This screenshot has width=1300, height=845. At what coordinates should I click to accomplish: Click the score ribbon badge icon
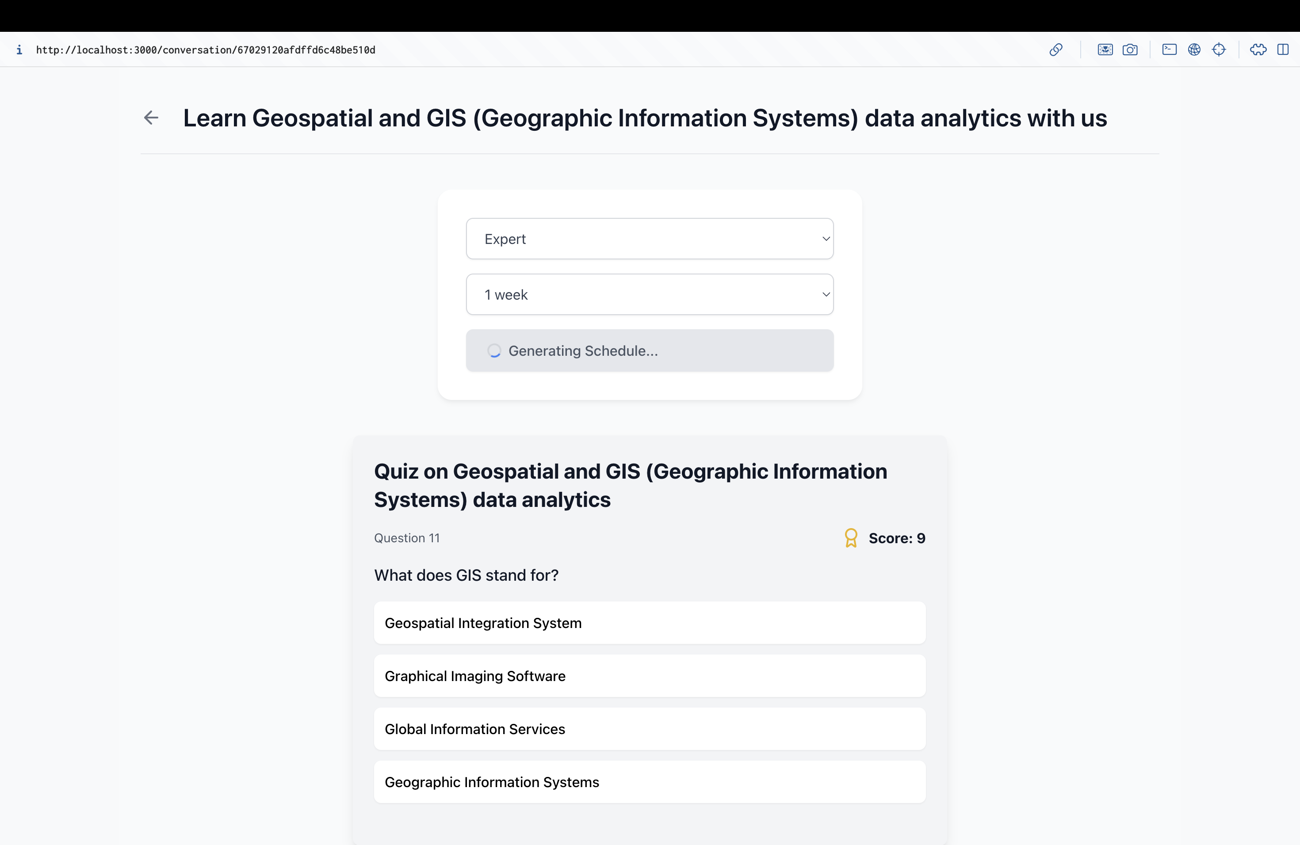[x=850, y=538]
